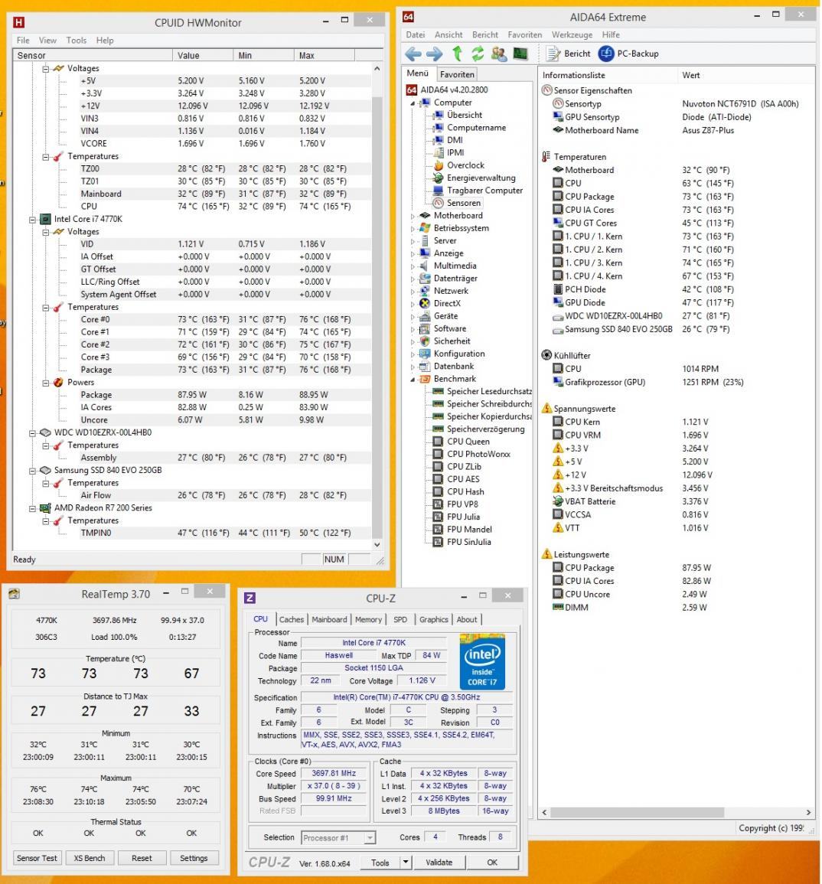
Task: Click the Reset button in RealTemp
Action: coord(142,858)
